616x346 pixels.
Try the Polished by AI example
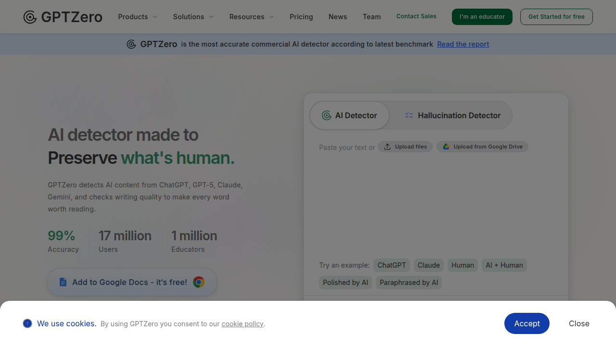pyautogui.click(x=346, y=283)
